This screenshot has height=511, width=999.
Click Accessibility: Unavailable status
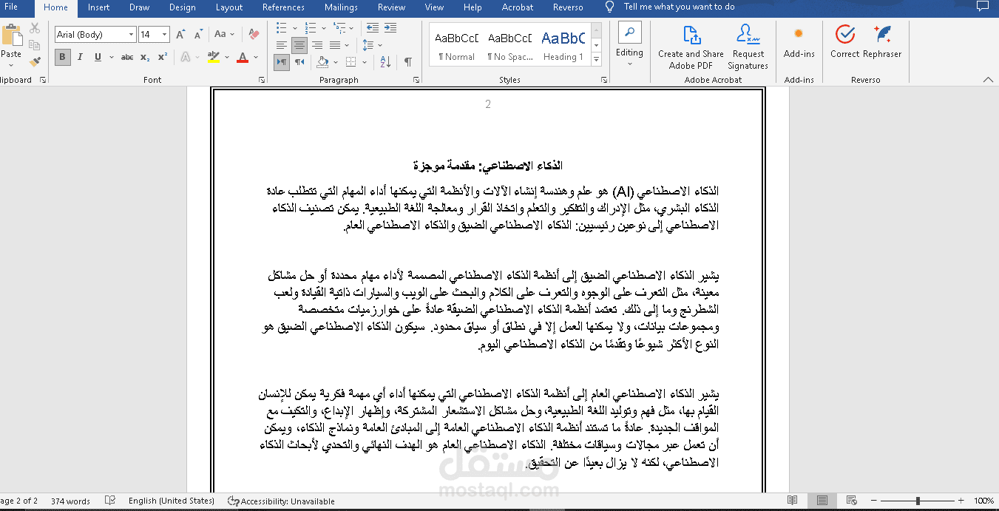tap(281, 501)
